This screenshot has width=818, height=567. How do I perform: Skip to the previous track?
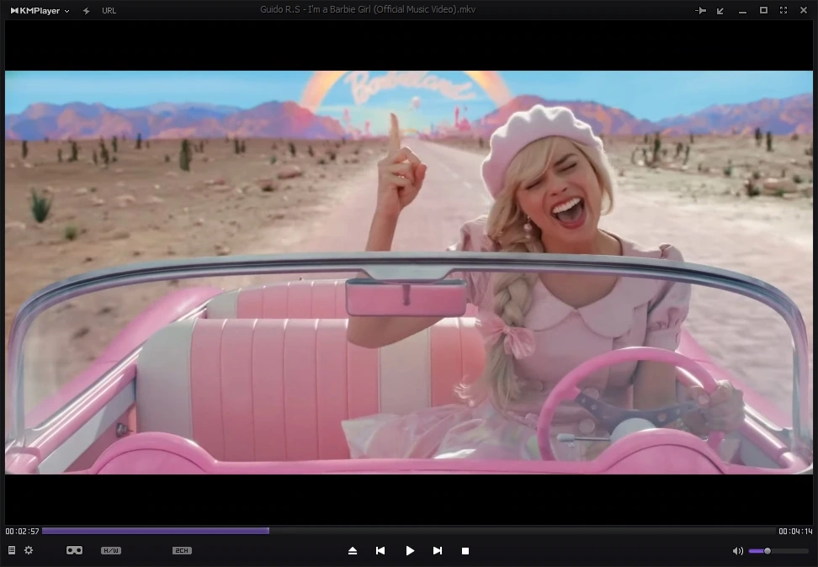pos(380,551)
